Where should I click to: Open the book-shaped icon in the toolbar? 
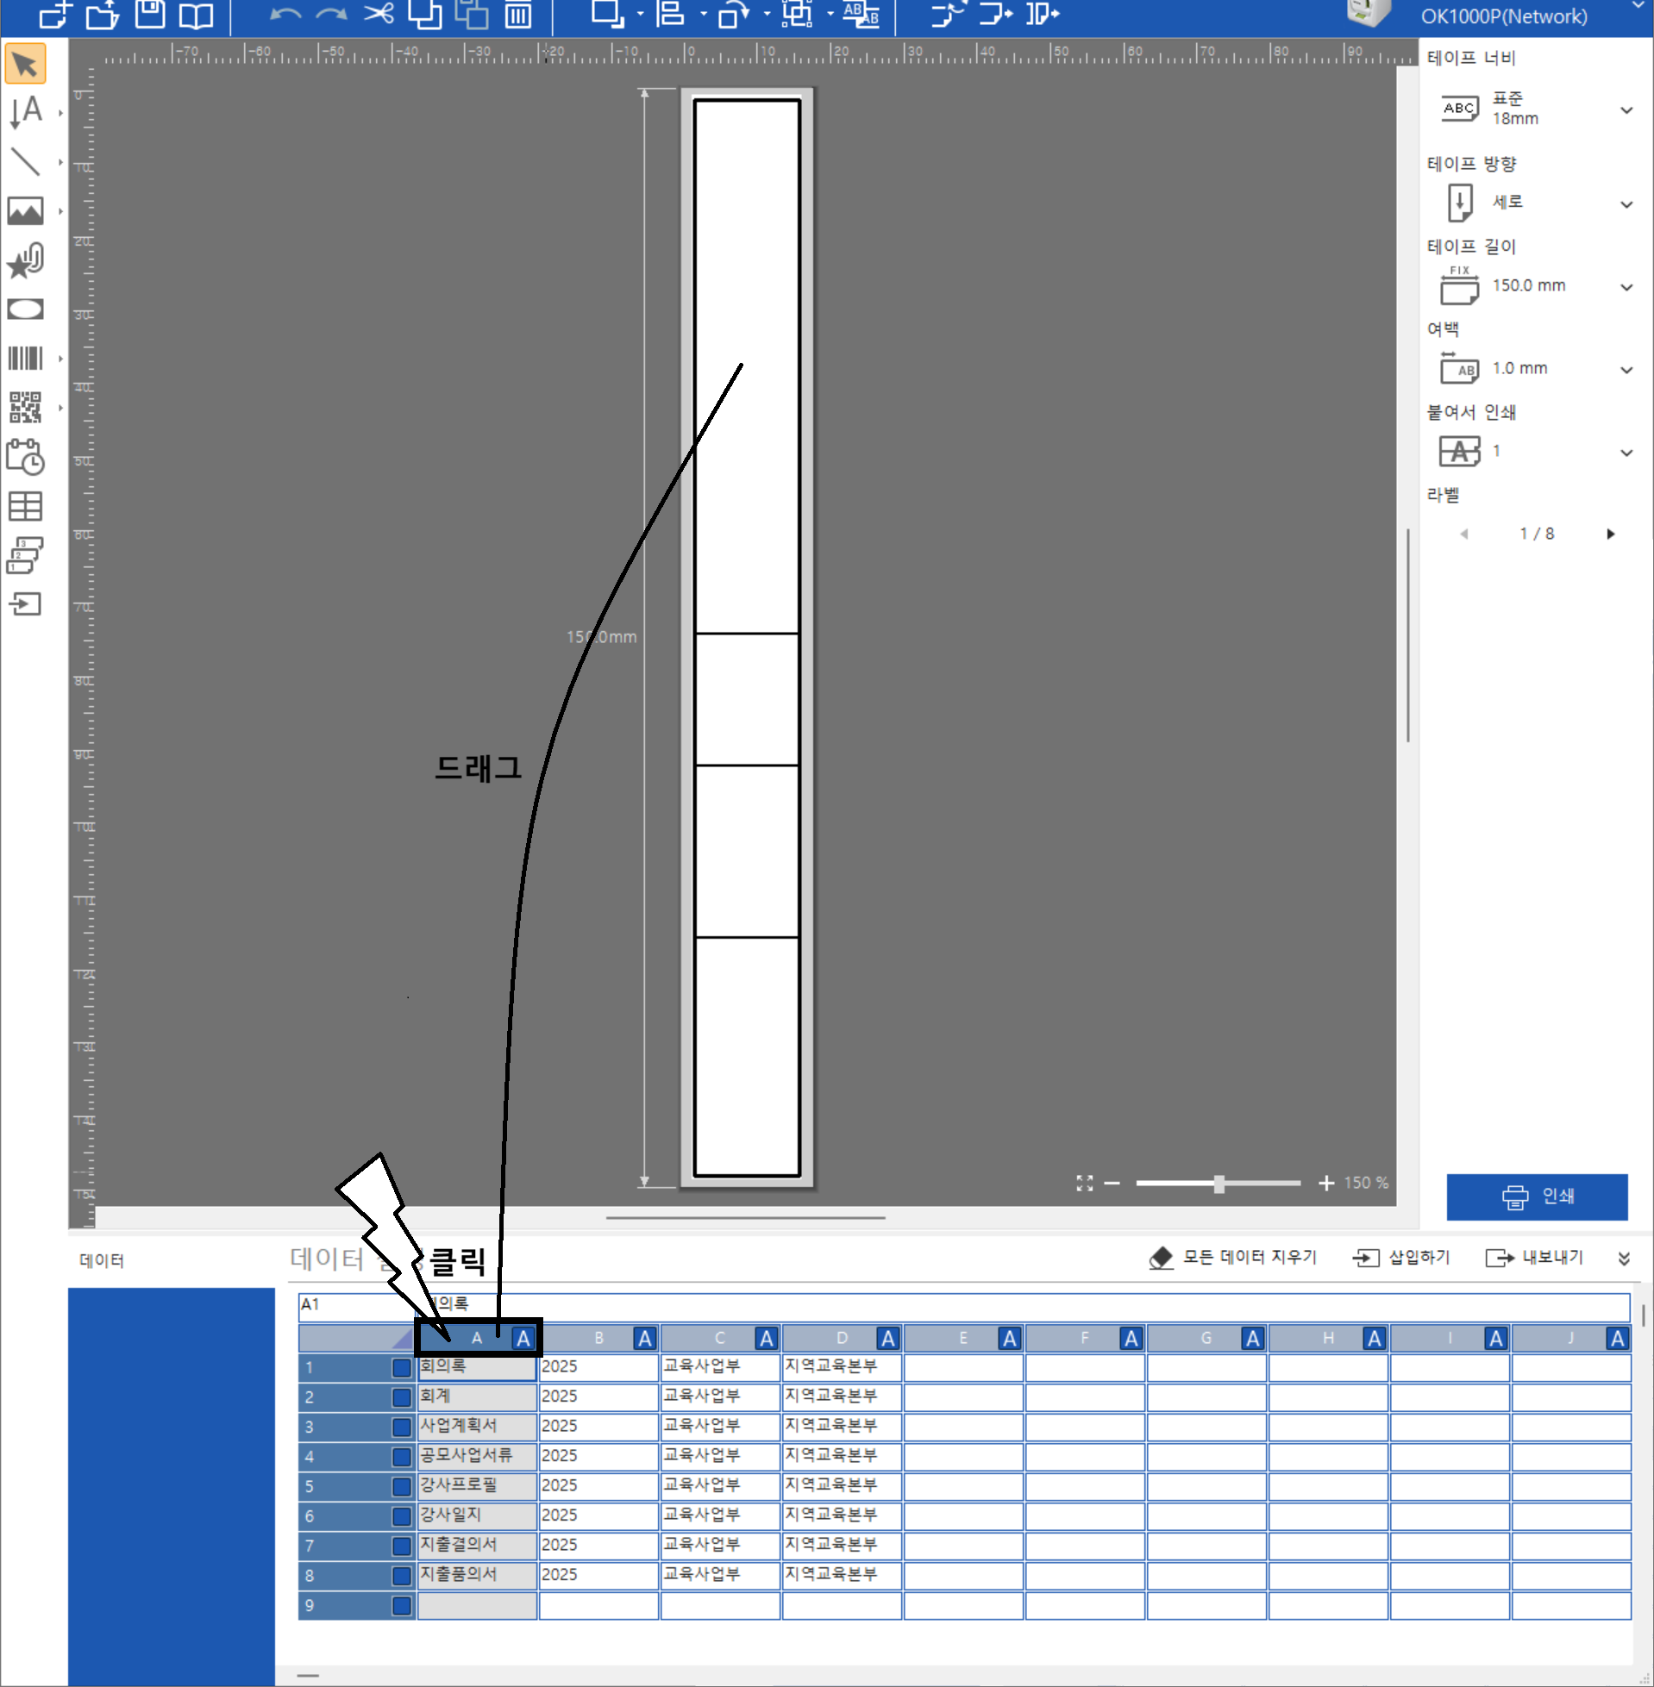197,15
